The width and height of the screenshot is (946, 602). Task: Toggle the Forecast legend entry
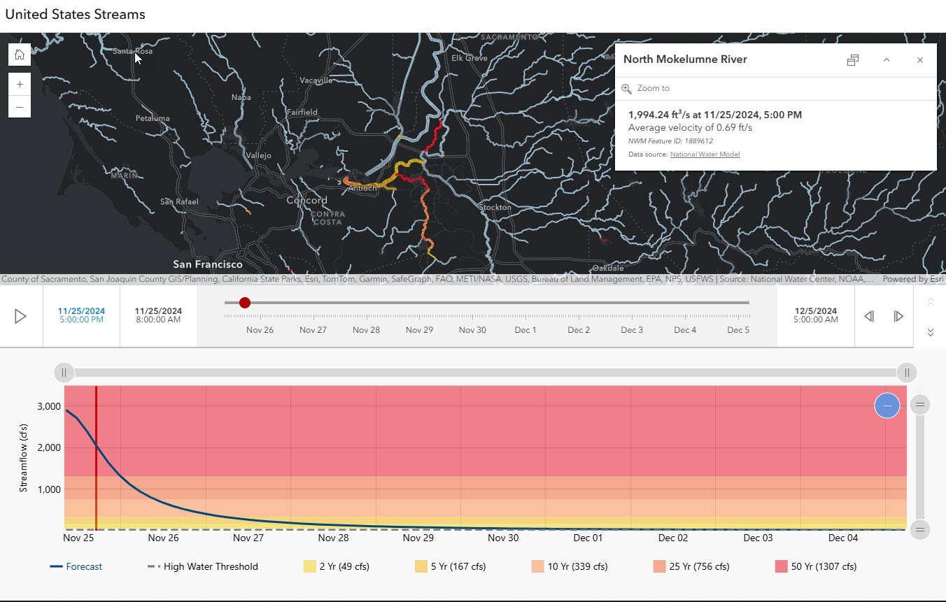(x=76, y=566)
